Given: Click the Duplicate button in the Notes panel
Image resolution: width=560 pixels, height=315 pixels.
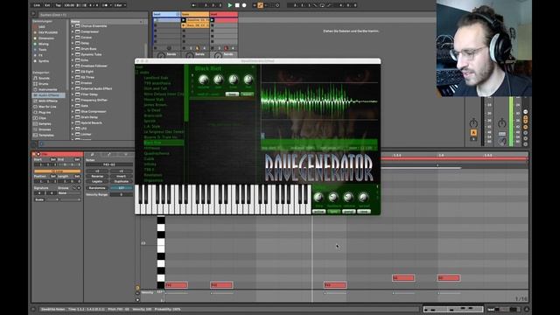Looking at the screenshot, I should (121, 181).
